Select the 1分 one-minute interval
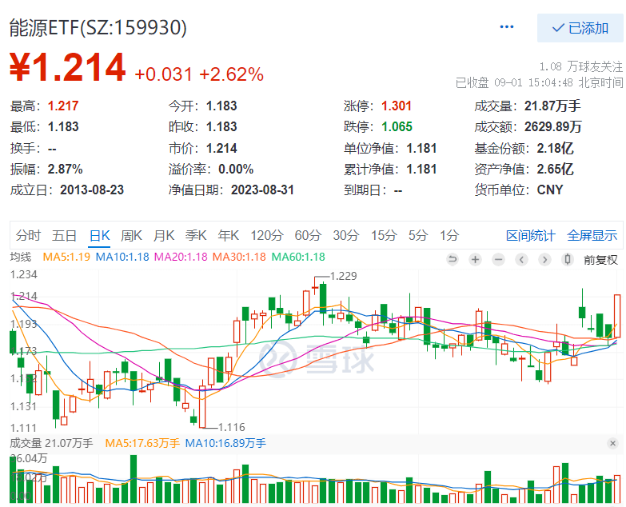This screenshot has height=507, width=626. [x=449, y=235]
